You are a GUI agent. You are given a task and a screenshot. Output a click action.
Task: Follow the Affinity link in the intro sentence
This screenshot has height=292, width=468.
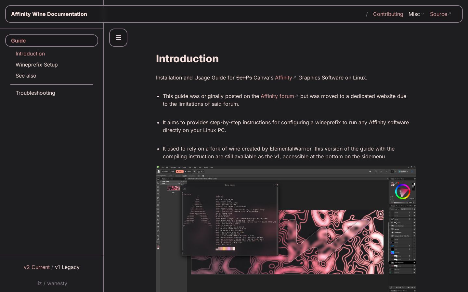pyautogui.click(x=285, y=78)
